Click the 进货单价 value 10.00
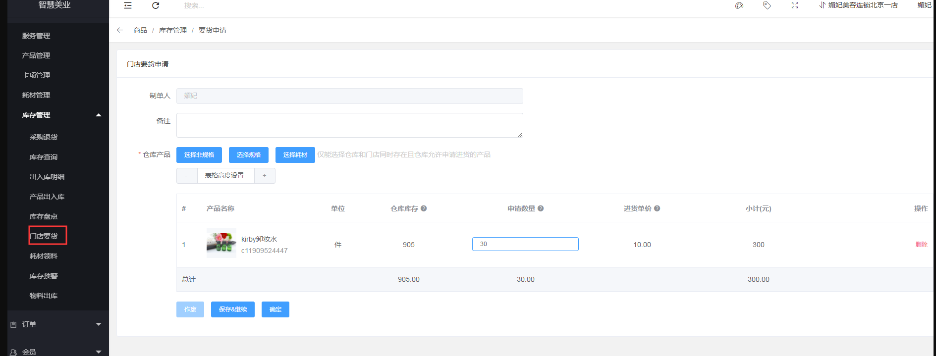Image resolution: width=936 pixels, height=356 pixels. (x=642, y=245)
